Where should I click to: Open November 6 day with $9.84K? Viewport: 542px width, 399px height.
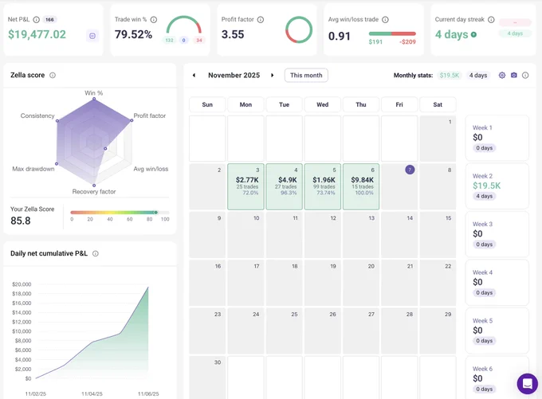click(x=361, y=186)
